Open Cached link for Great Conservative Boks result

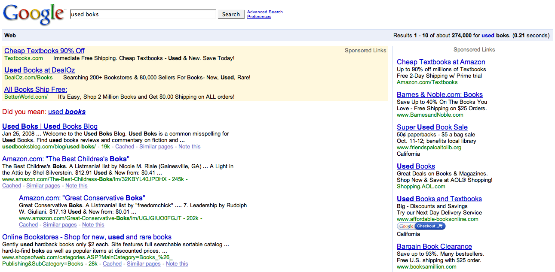point(28,225)
